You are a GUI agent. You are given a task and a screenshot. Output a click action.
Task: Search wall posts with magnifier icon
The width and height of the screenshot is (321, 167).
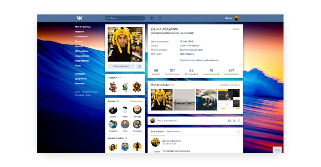[x=238, y=131]
